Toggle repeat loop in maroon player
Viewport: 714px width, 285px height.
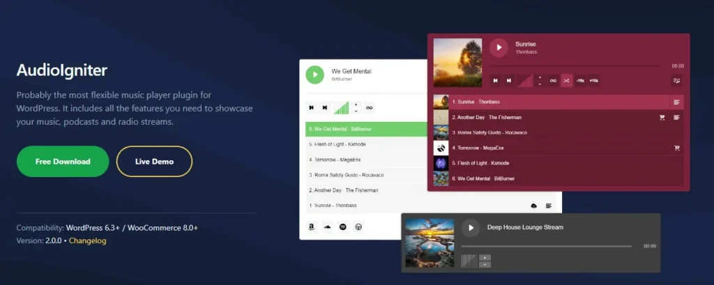click(x=553, y=81)
